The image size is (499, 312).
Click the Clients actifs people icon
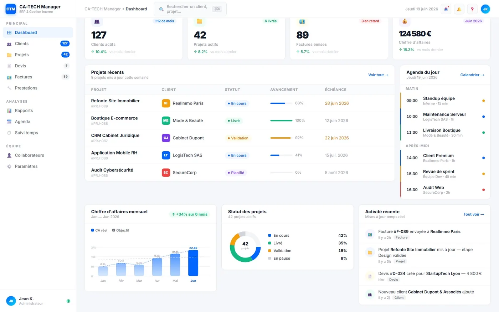click(97, 21)
